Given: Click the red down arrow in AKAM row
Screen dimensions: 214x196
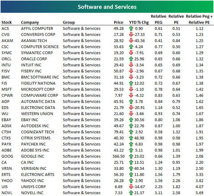Looking at the screenshot, I should pyautogui.click(x=131, y=40).
